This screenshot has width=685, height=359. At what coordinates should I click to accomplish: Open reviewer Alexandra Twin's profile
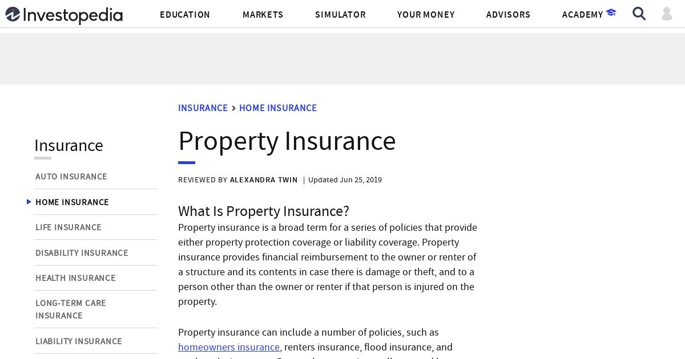click(x=264, y=180)
